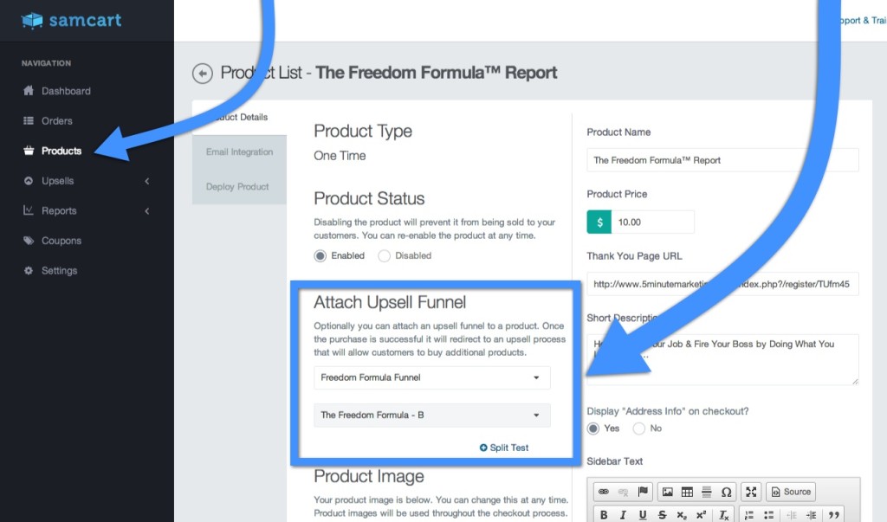Click the Block Quote button in editor
887x522 pixels.
(x=833, y=515)
